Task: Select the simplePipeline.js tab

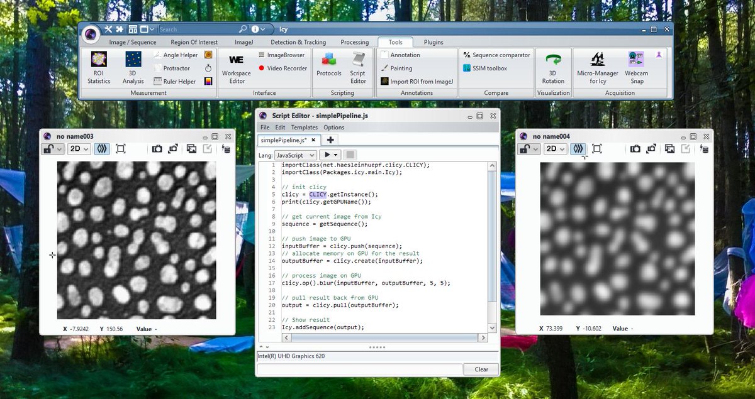Action: click(289, 139)
